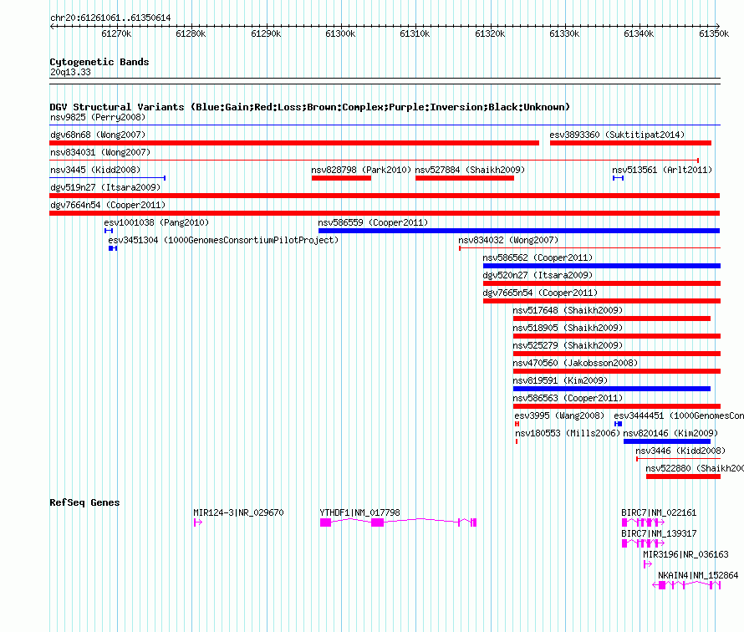Select the nsv586562 (Cooper2011) blue bar
Image resolution: width=744 pixels, height=632 pixels.
602,266
